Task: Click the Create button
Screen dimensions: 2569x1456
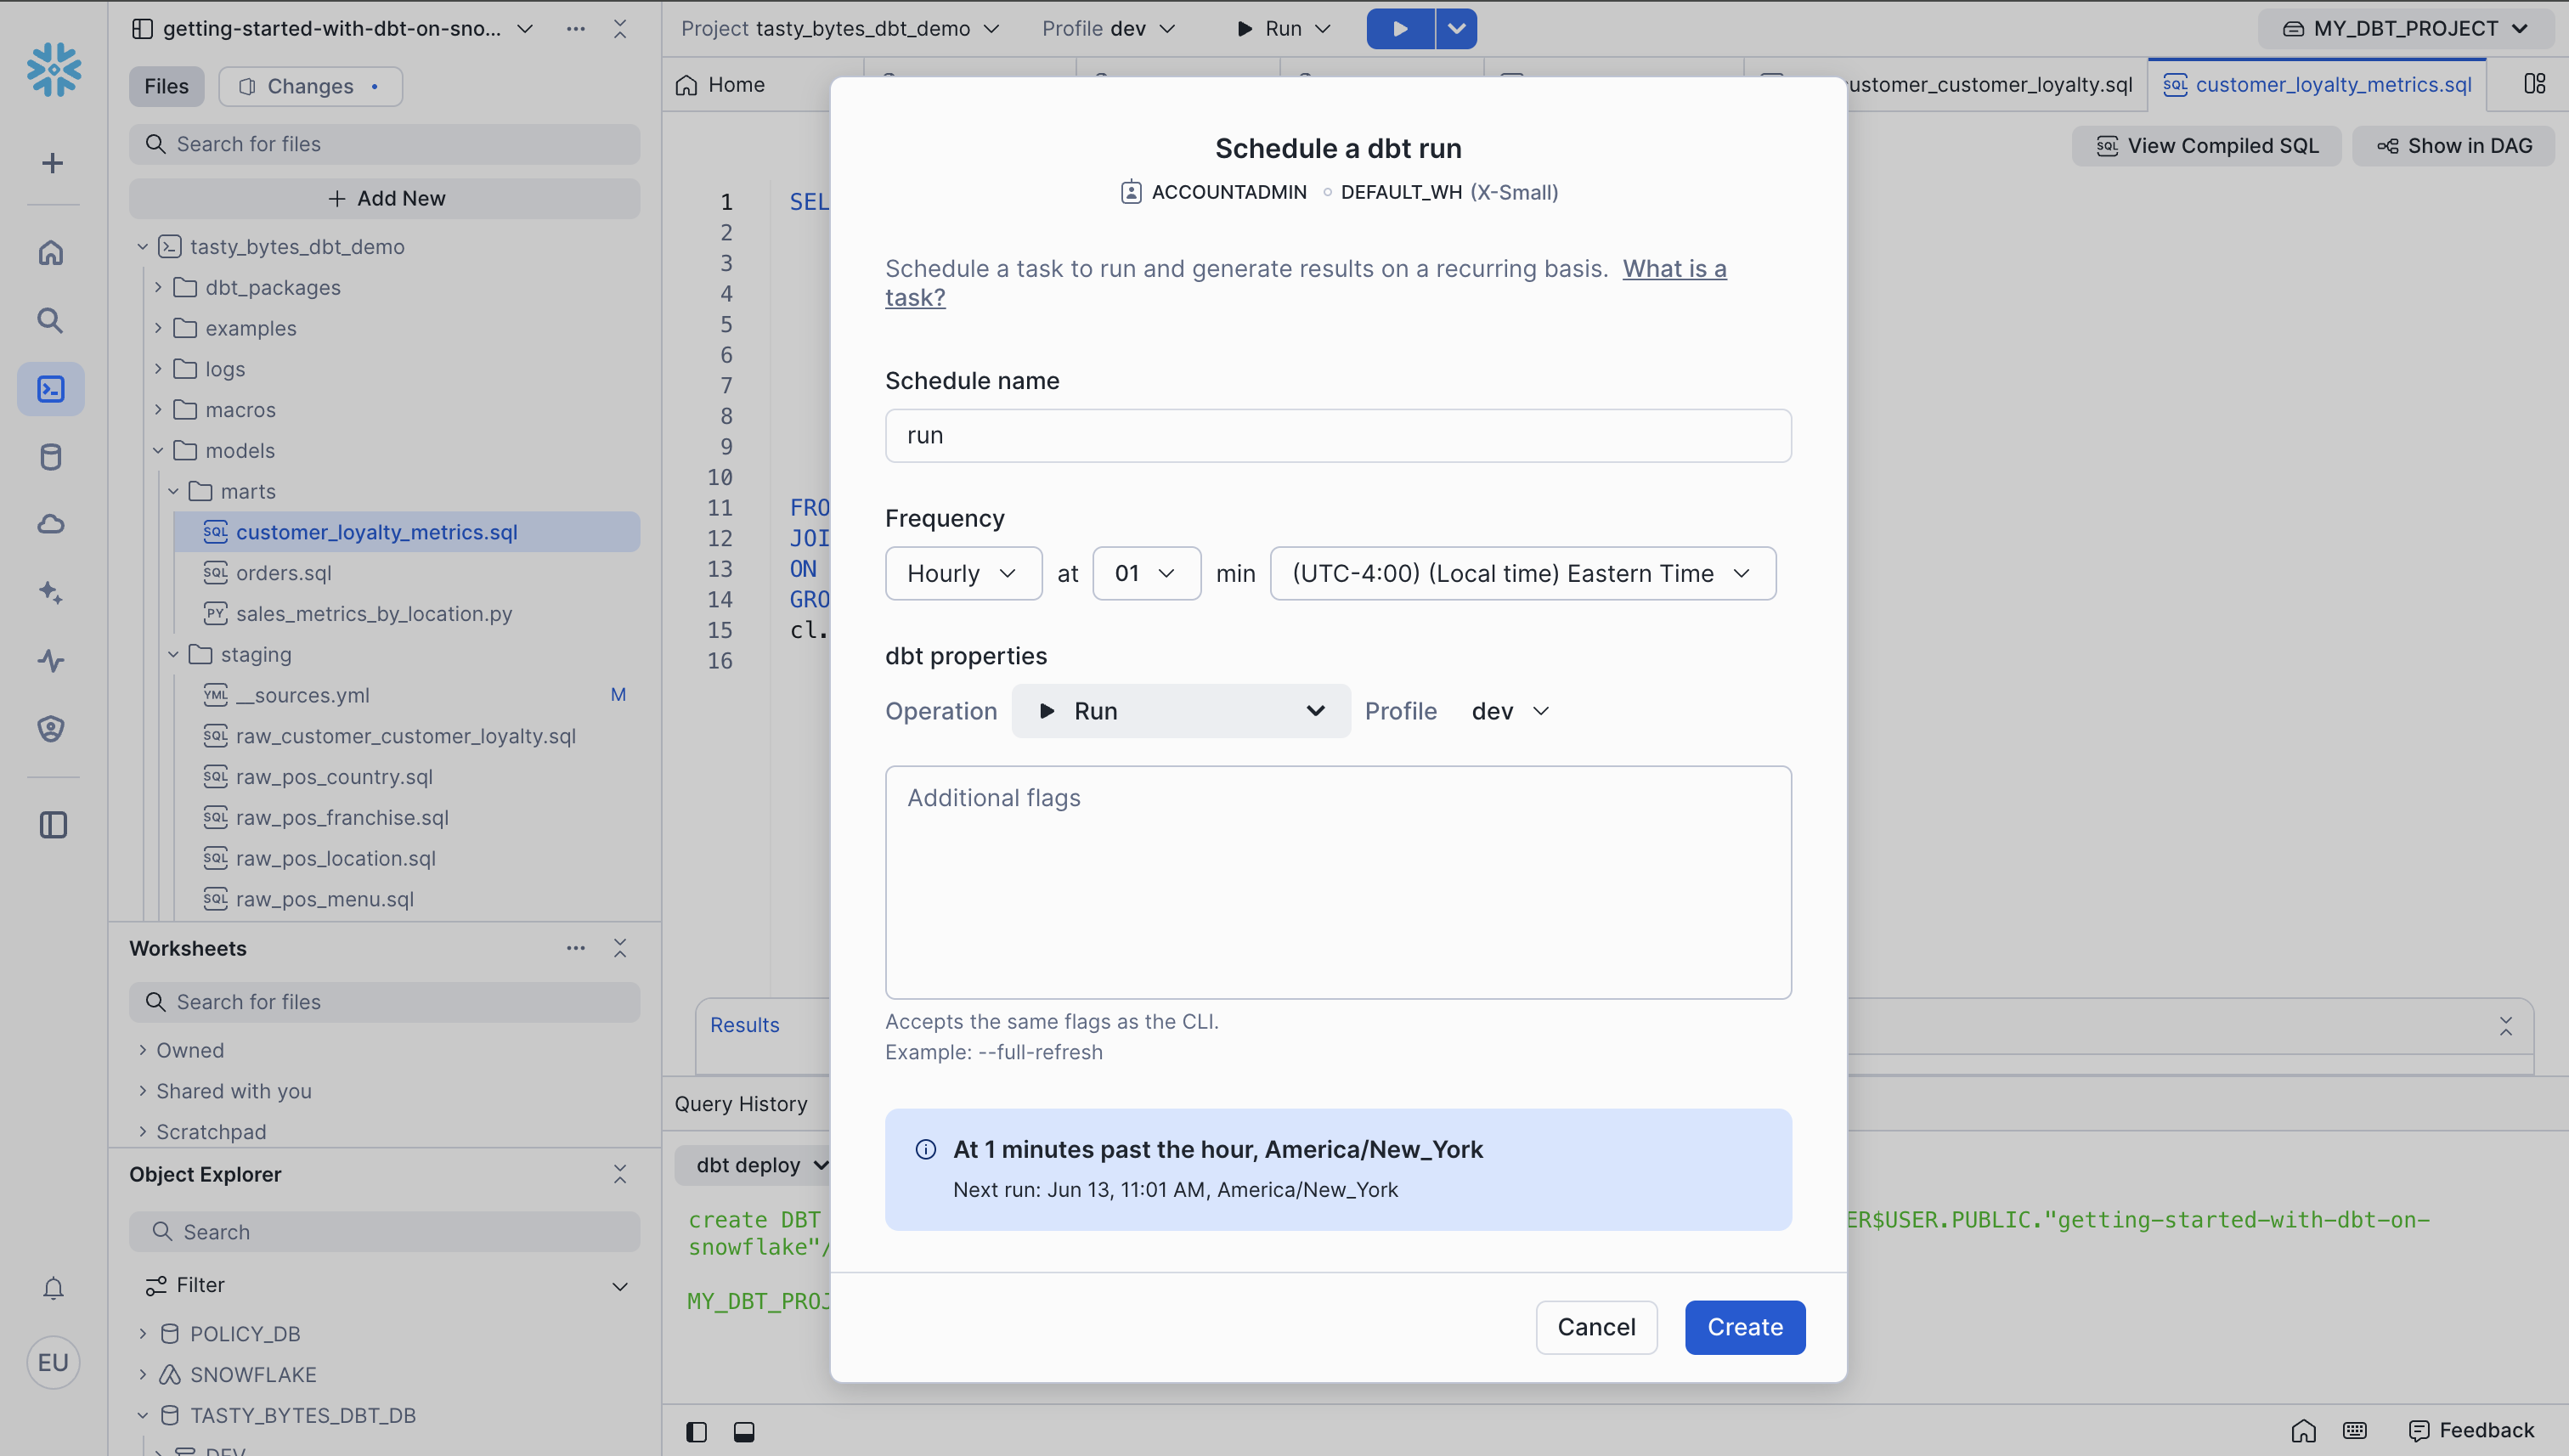Action: tap(1744, 1327)
